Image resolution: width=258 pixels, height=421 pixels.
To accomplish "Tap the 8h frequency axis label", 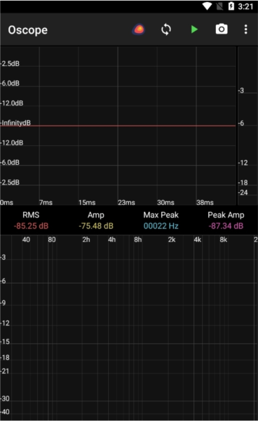I will tap(138, 239).
